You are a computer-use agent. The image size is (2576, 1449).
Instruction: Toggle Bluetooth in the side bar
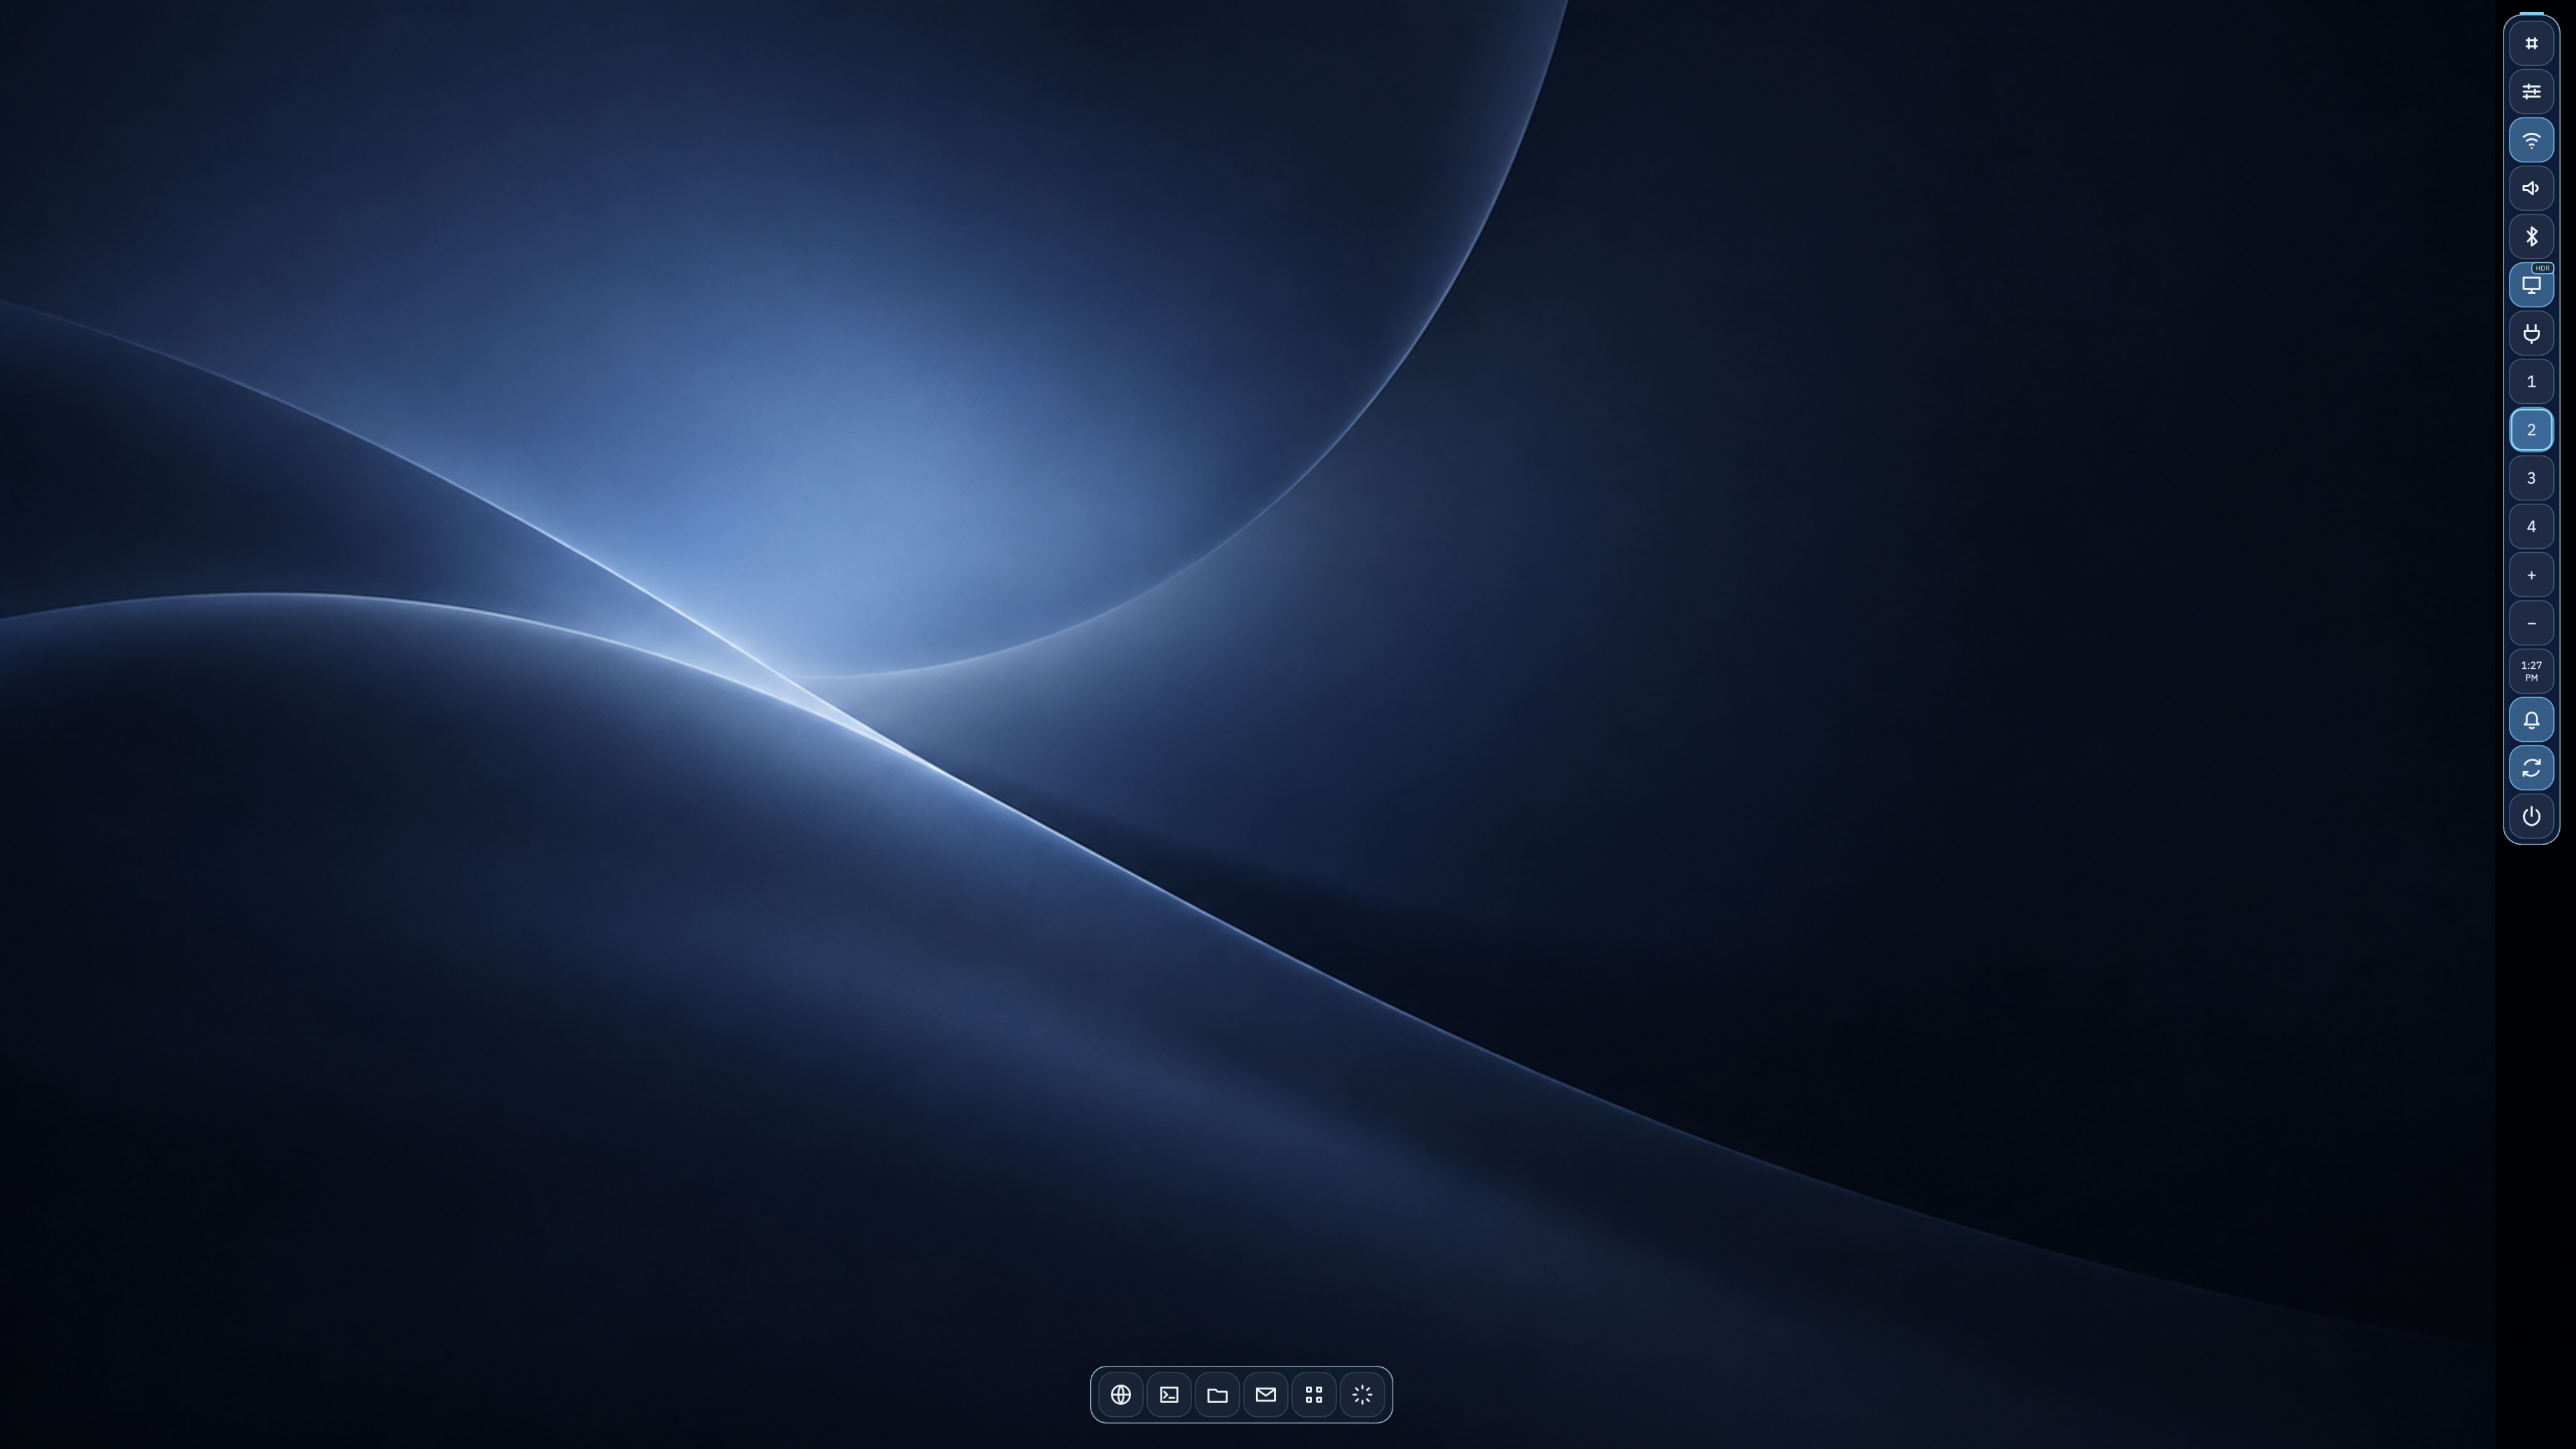click(2531, 237)
